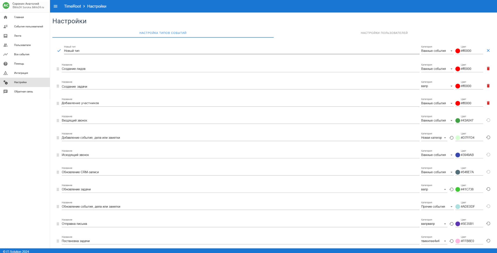Click the #546E7A color swatch
The width and height of the screenshot is (497, 253).
click(x=457, y=172)
